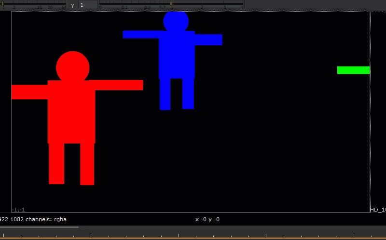
Task: Select the red figure's torso
Action: point(71,112)
